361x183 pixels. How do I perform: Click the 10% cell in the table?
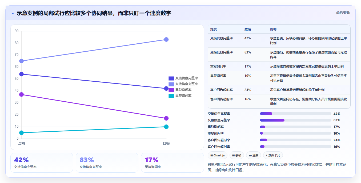click(248, 76)
